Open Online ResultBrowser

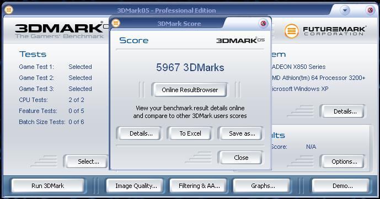pos(190,90)
